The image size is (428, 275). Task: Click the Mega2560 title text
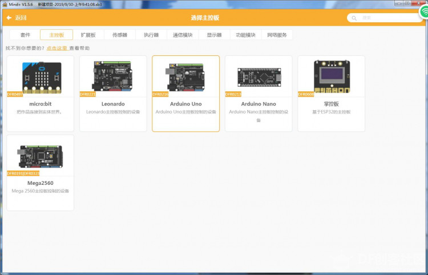[x=41, y=183]
